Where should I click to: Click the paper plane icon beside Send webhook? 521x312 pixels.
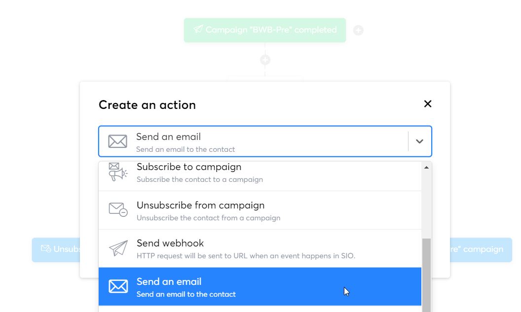pyautogui.click(x=117, y=247)
